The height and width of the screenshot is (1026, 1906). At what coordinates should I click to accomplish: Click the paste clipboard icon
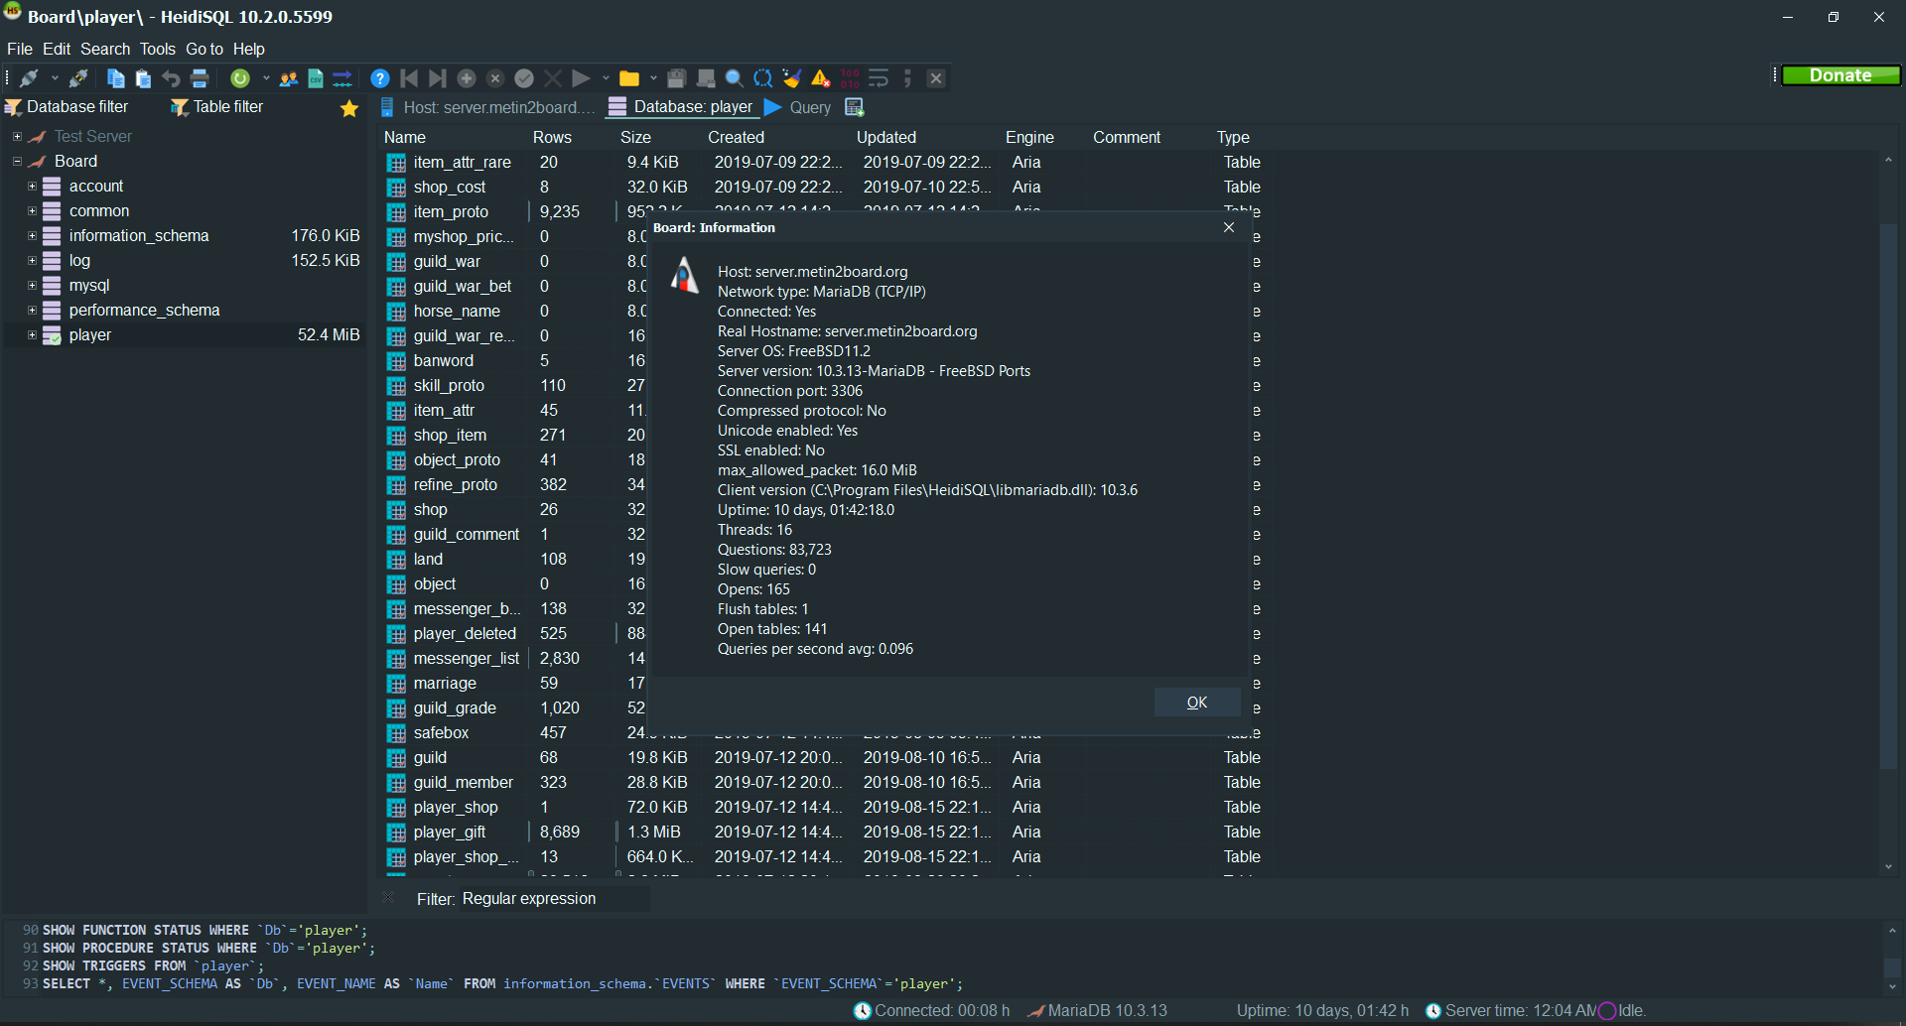coord(144,78)
